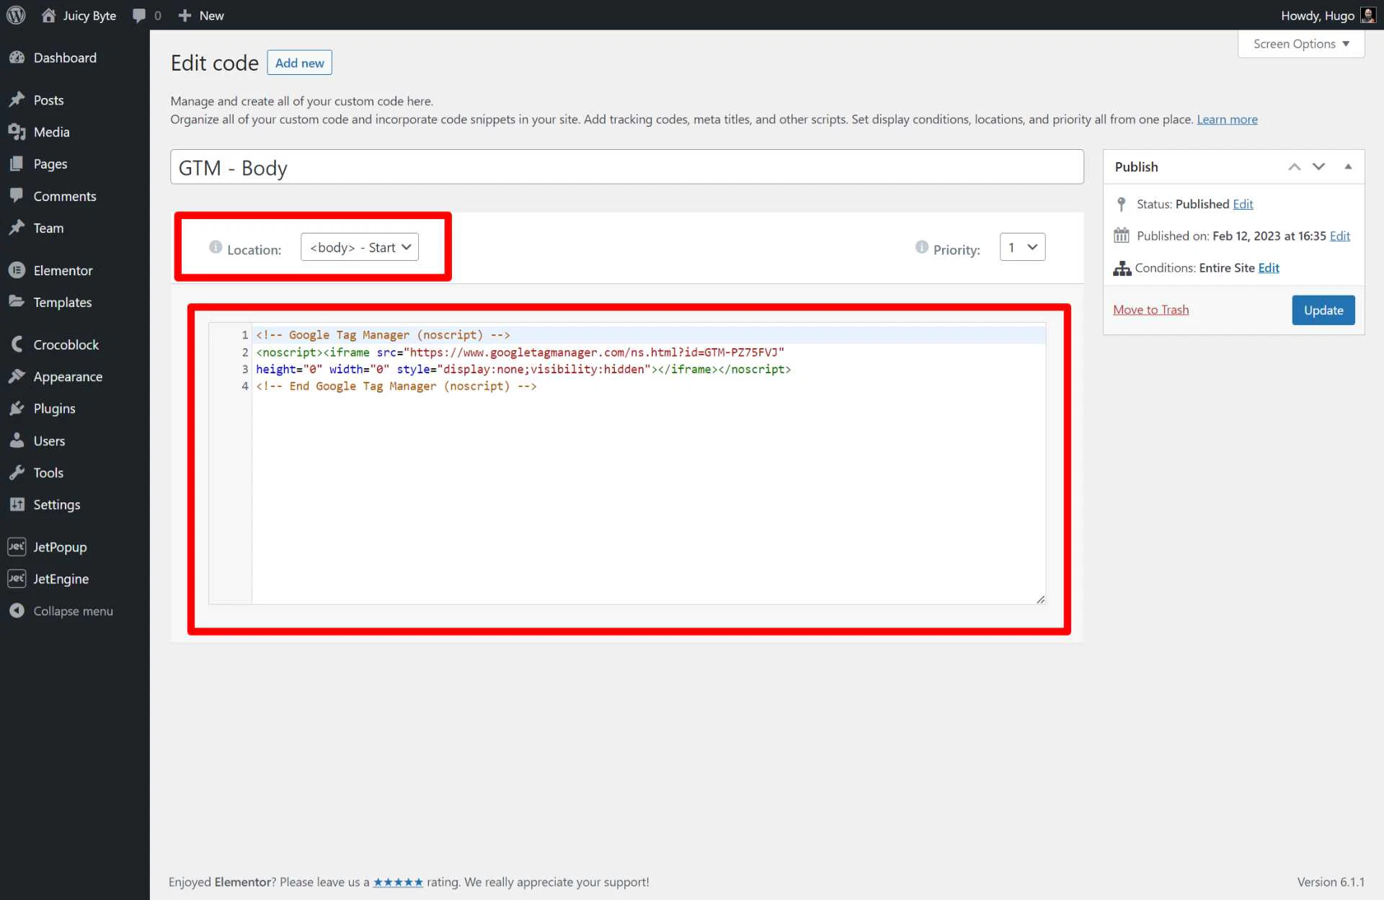Click the Update button
Screen dimensions: 1384x900
point(1323,310)
